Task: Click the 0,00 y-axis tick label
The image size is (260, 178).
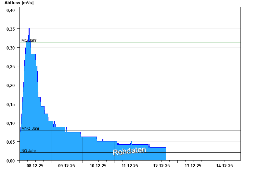Action: point(10,161)
